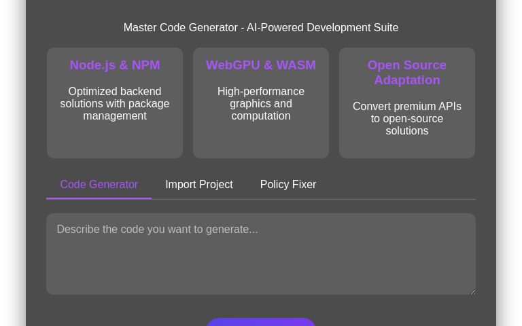
Task: Select the Open Source Adaptation heading
Action: point(407,73)
